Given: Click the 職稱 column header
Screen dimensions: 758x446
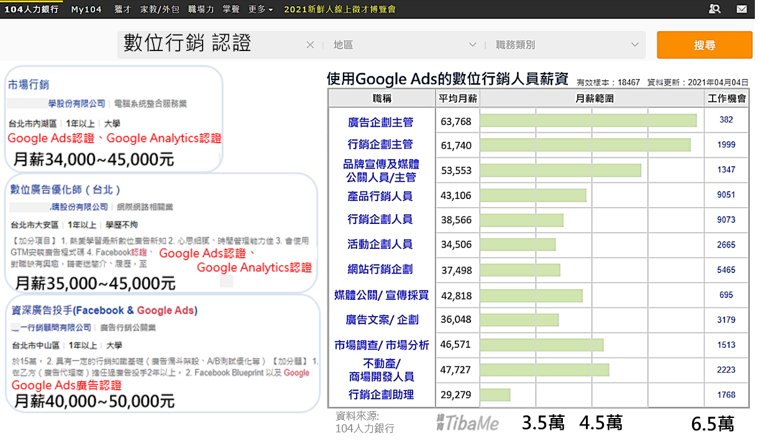Looking at the screenshot, I should (382, 98).
